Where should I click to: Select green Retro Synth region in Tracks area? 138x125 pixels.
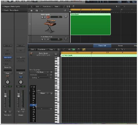pos(91,24)
